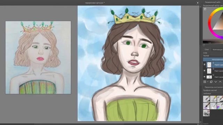Switch to the Слои tab
The height and width of the screenshot is (125, 223).
click(x=207, y=49)
